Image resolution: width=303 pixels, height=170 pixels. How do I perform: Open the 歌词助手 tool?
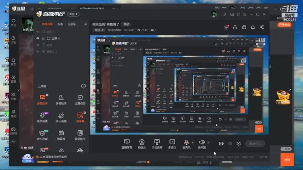(80, 135)
